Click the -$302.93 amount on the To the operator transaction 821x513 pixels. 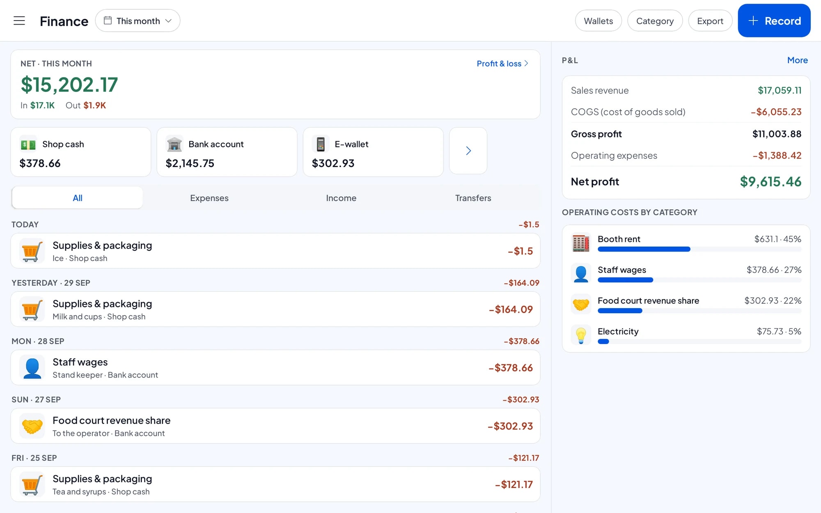point(510,426)
